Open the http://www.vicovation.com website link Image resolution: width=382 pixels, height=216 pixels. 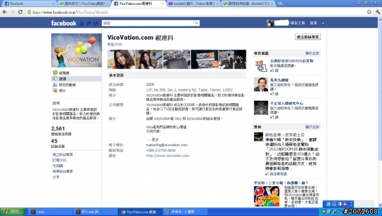(x=168, y=156)
